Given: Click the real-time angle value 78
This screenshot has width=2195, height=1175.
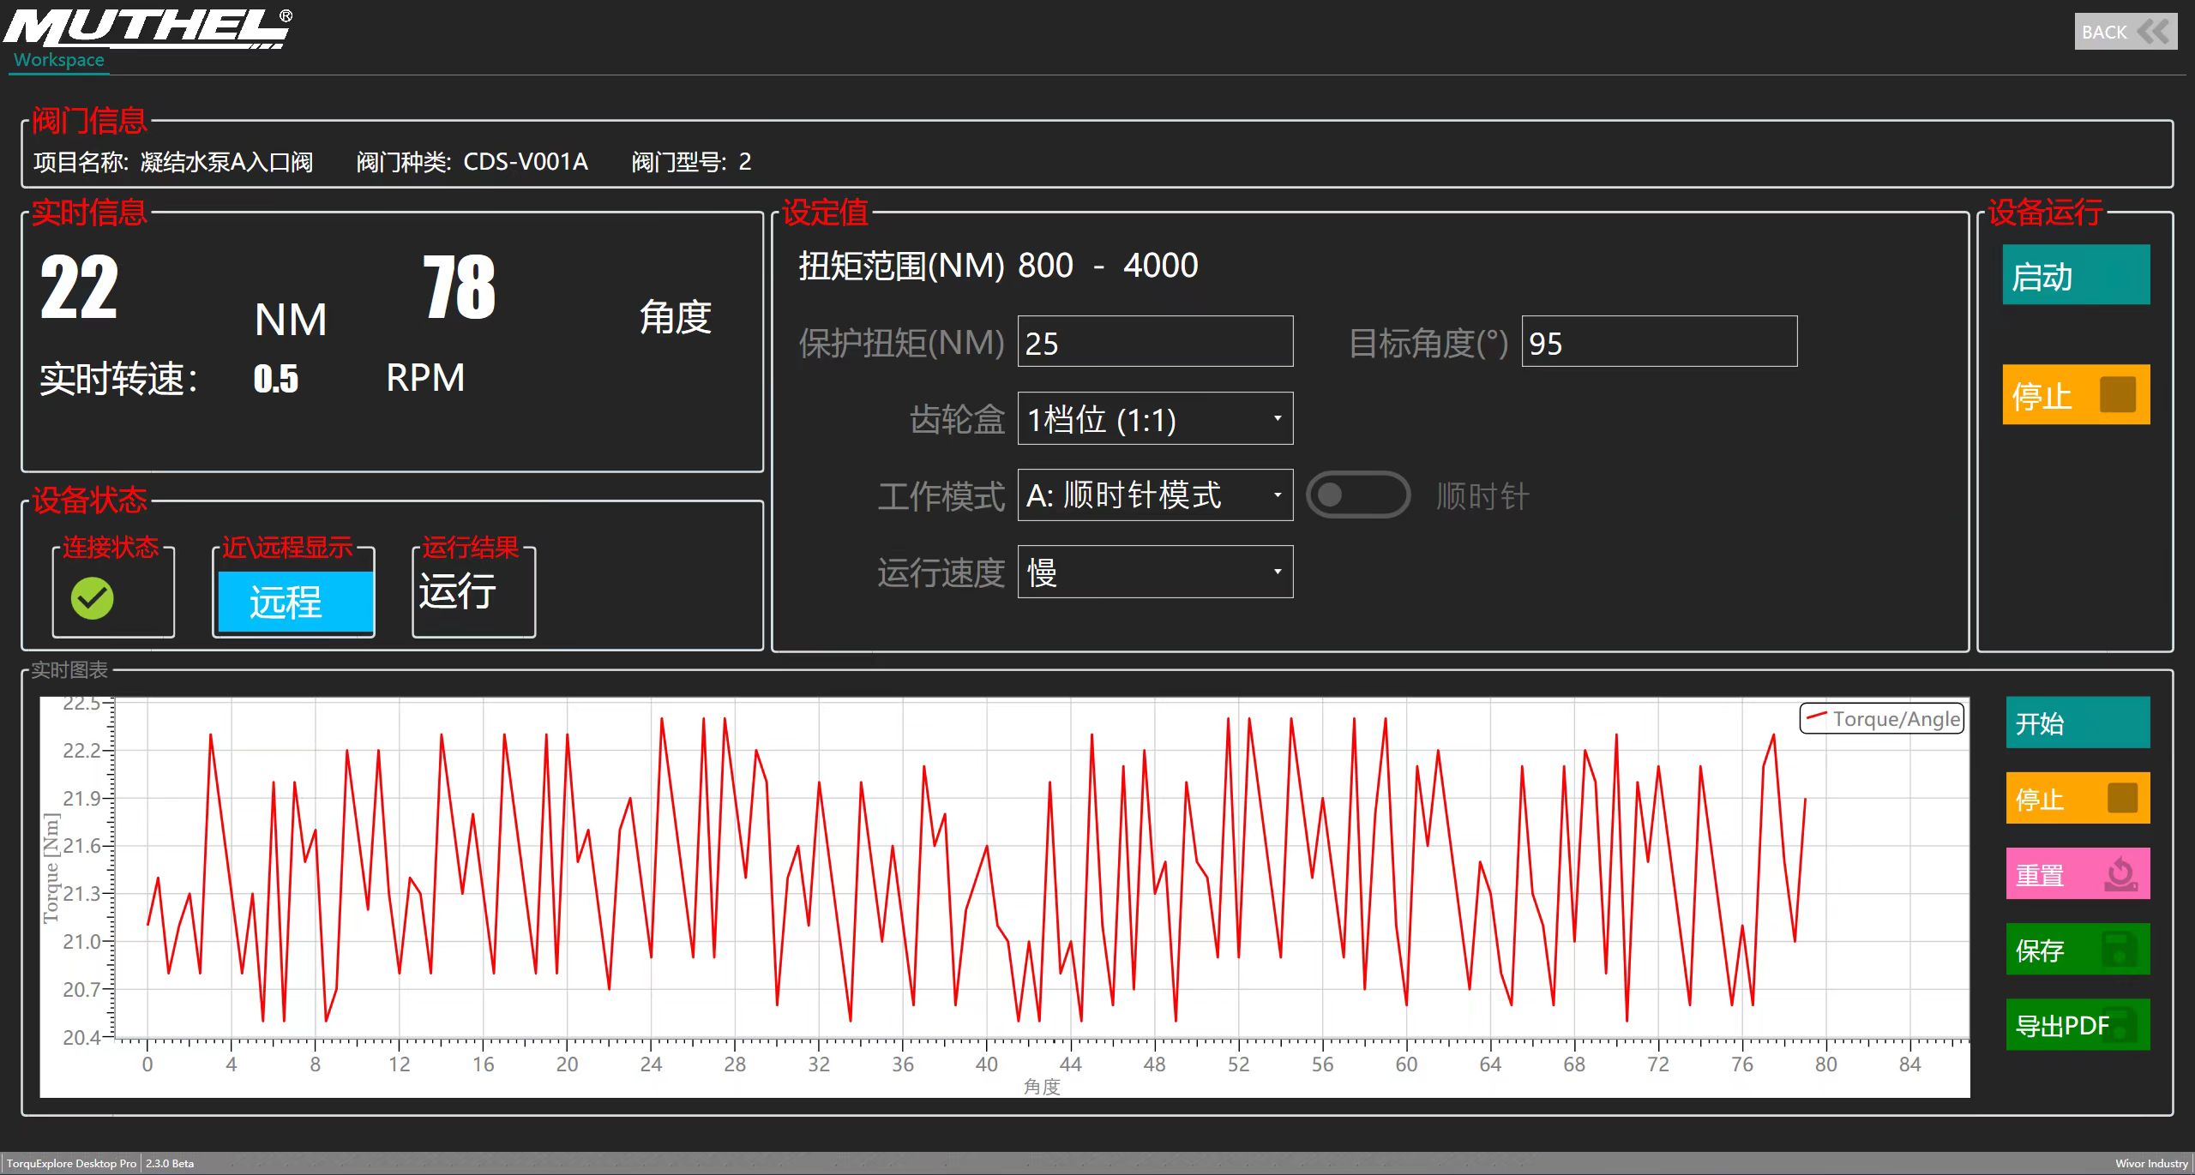Looking at the screenshot, I should [460, 288].
